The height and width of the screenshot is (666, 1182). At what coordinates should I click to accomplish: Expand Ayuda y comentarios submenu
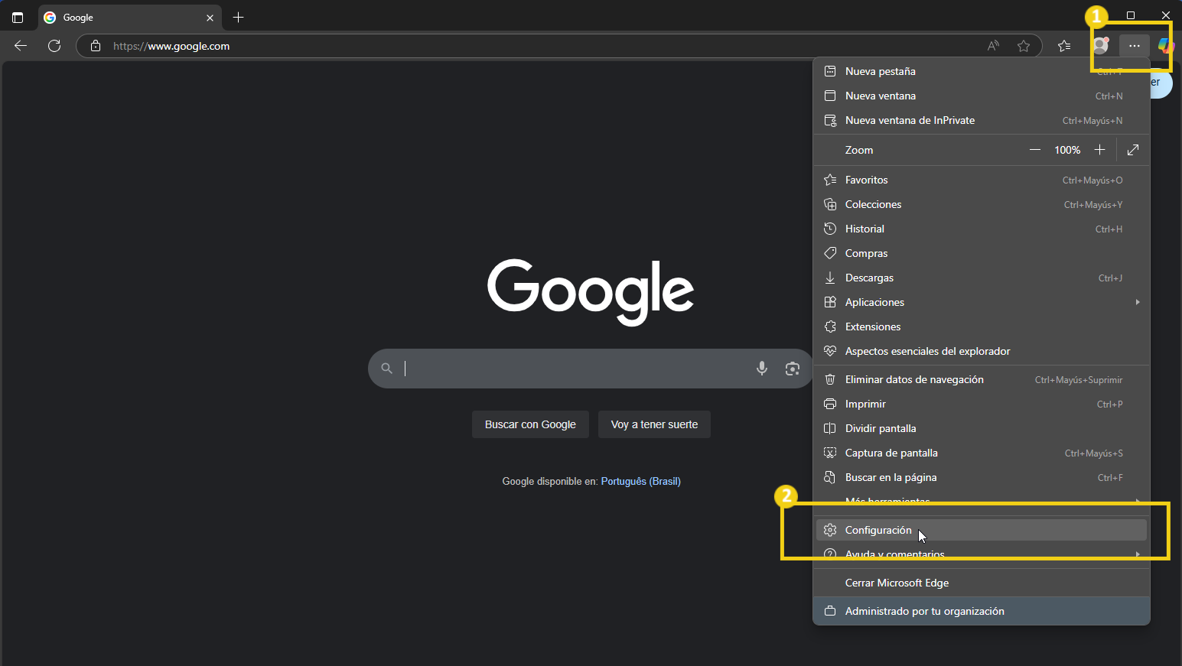(981, 554)
